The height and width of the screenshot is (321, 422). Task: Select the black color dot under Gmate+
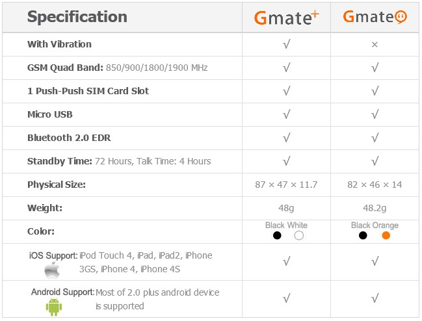(x=277, y=235)
